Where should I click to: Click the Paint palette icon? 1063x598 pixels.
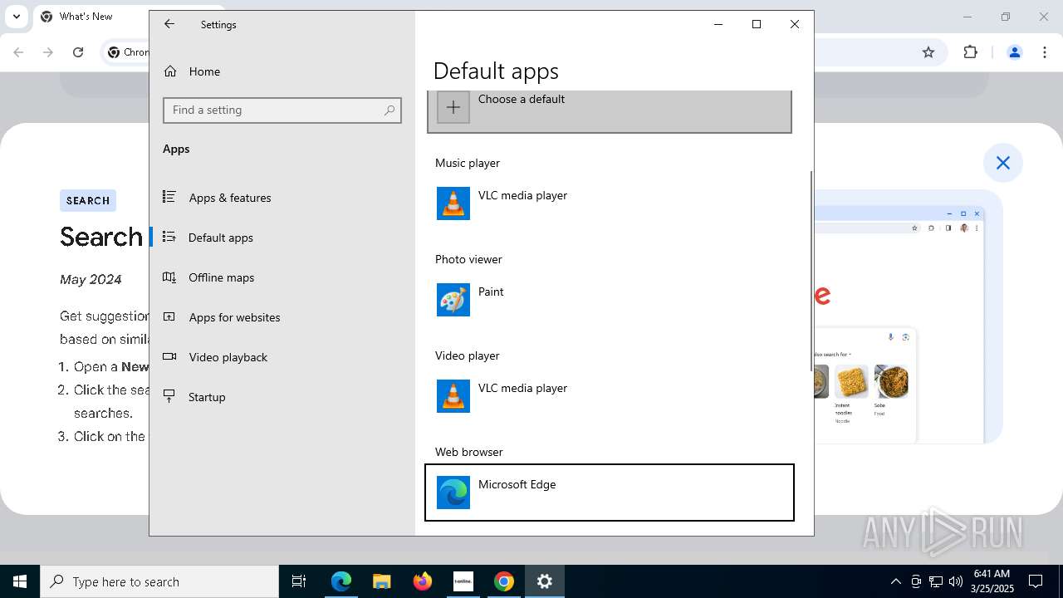tap(453, 300)
